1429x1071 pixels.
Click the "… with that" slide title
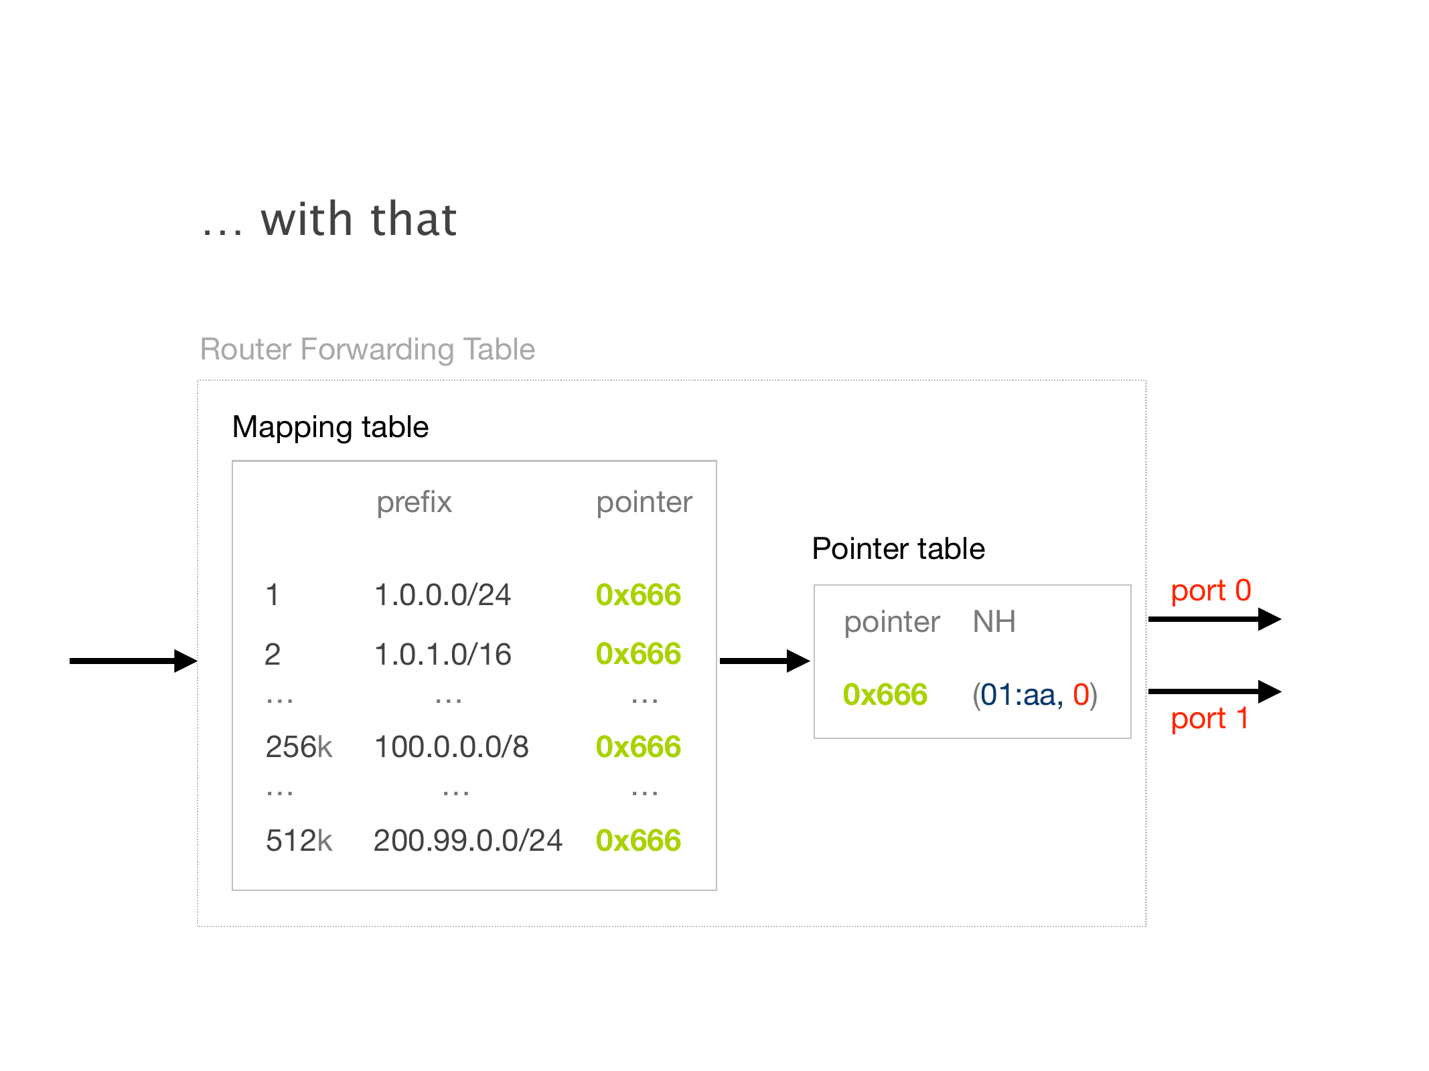pyautogui.click(x=329, y=220)
